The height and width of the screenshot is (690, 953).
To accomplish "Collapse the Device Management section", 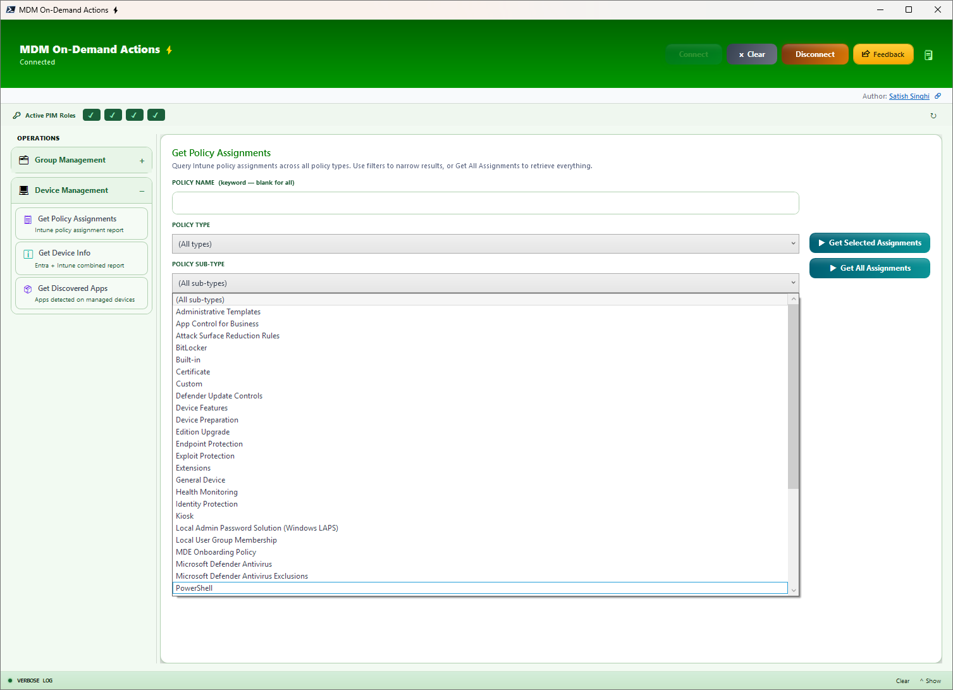I will [x=144, y=190].
